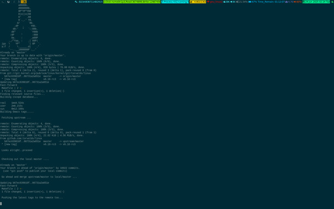This screenshot has height=209, width=334.
Task: Click the terminal cursor at the prompt
Action: tap(1, 204)
